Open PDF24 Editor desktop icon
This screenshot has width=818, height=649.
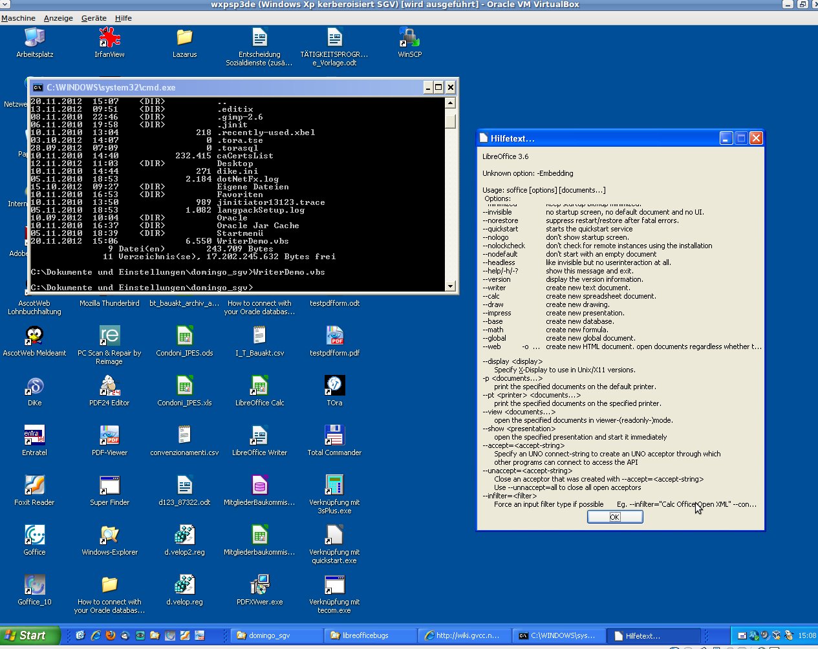click(x=109, y=387)
